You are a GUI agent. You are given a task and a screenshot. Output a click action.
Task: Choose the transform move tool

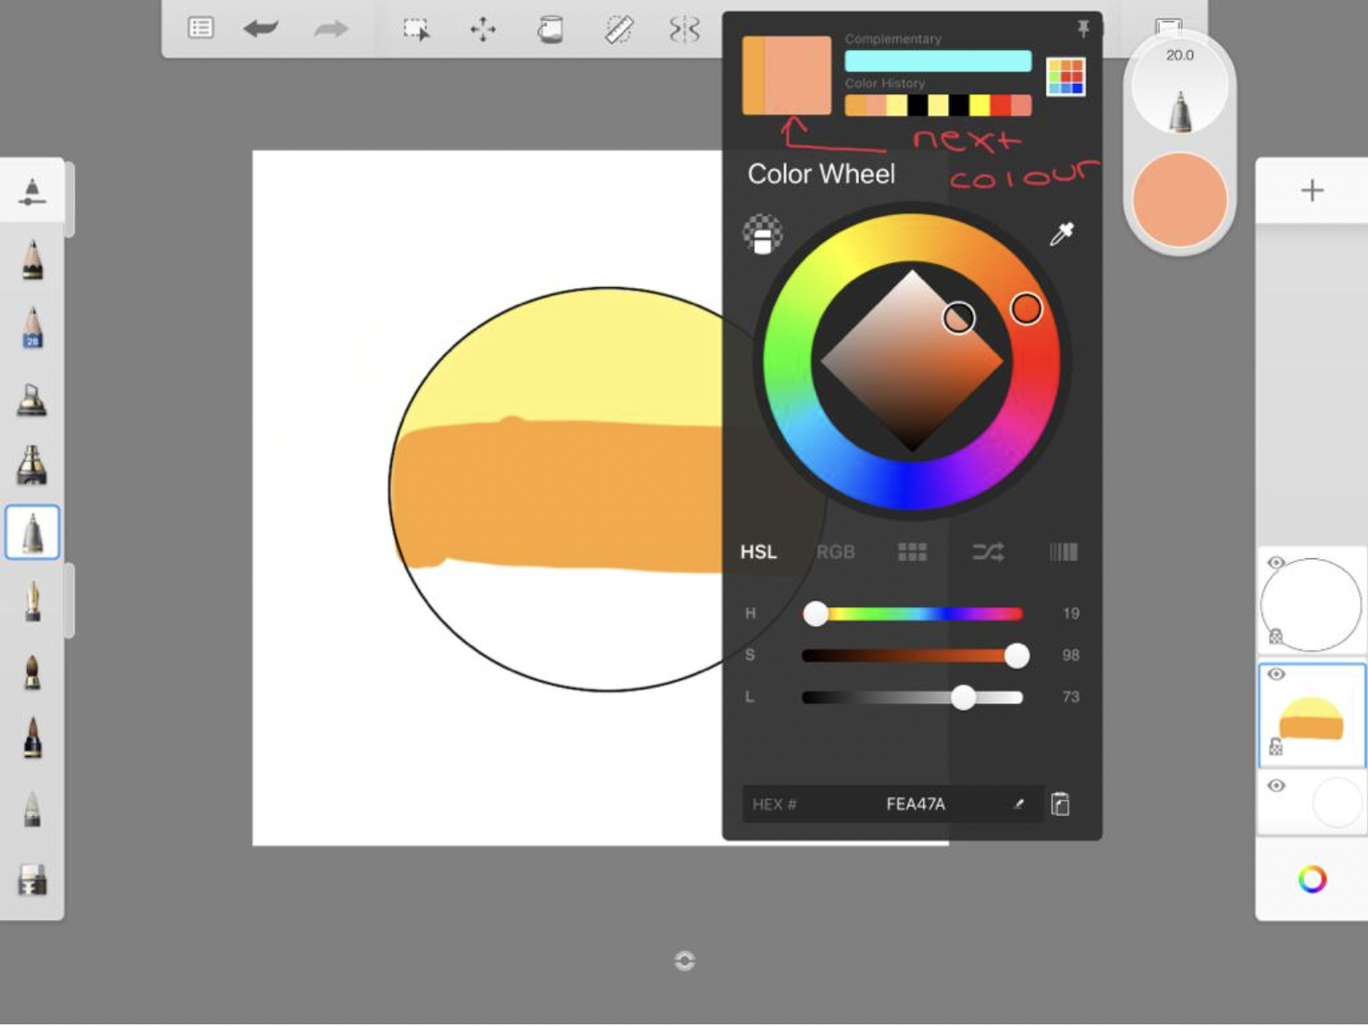pos(483,30)
